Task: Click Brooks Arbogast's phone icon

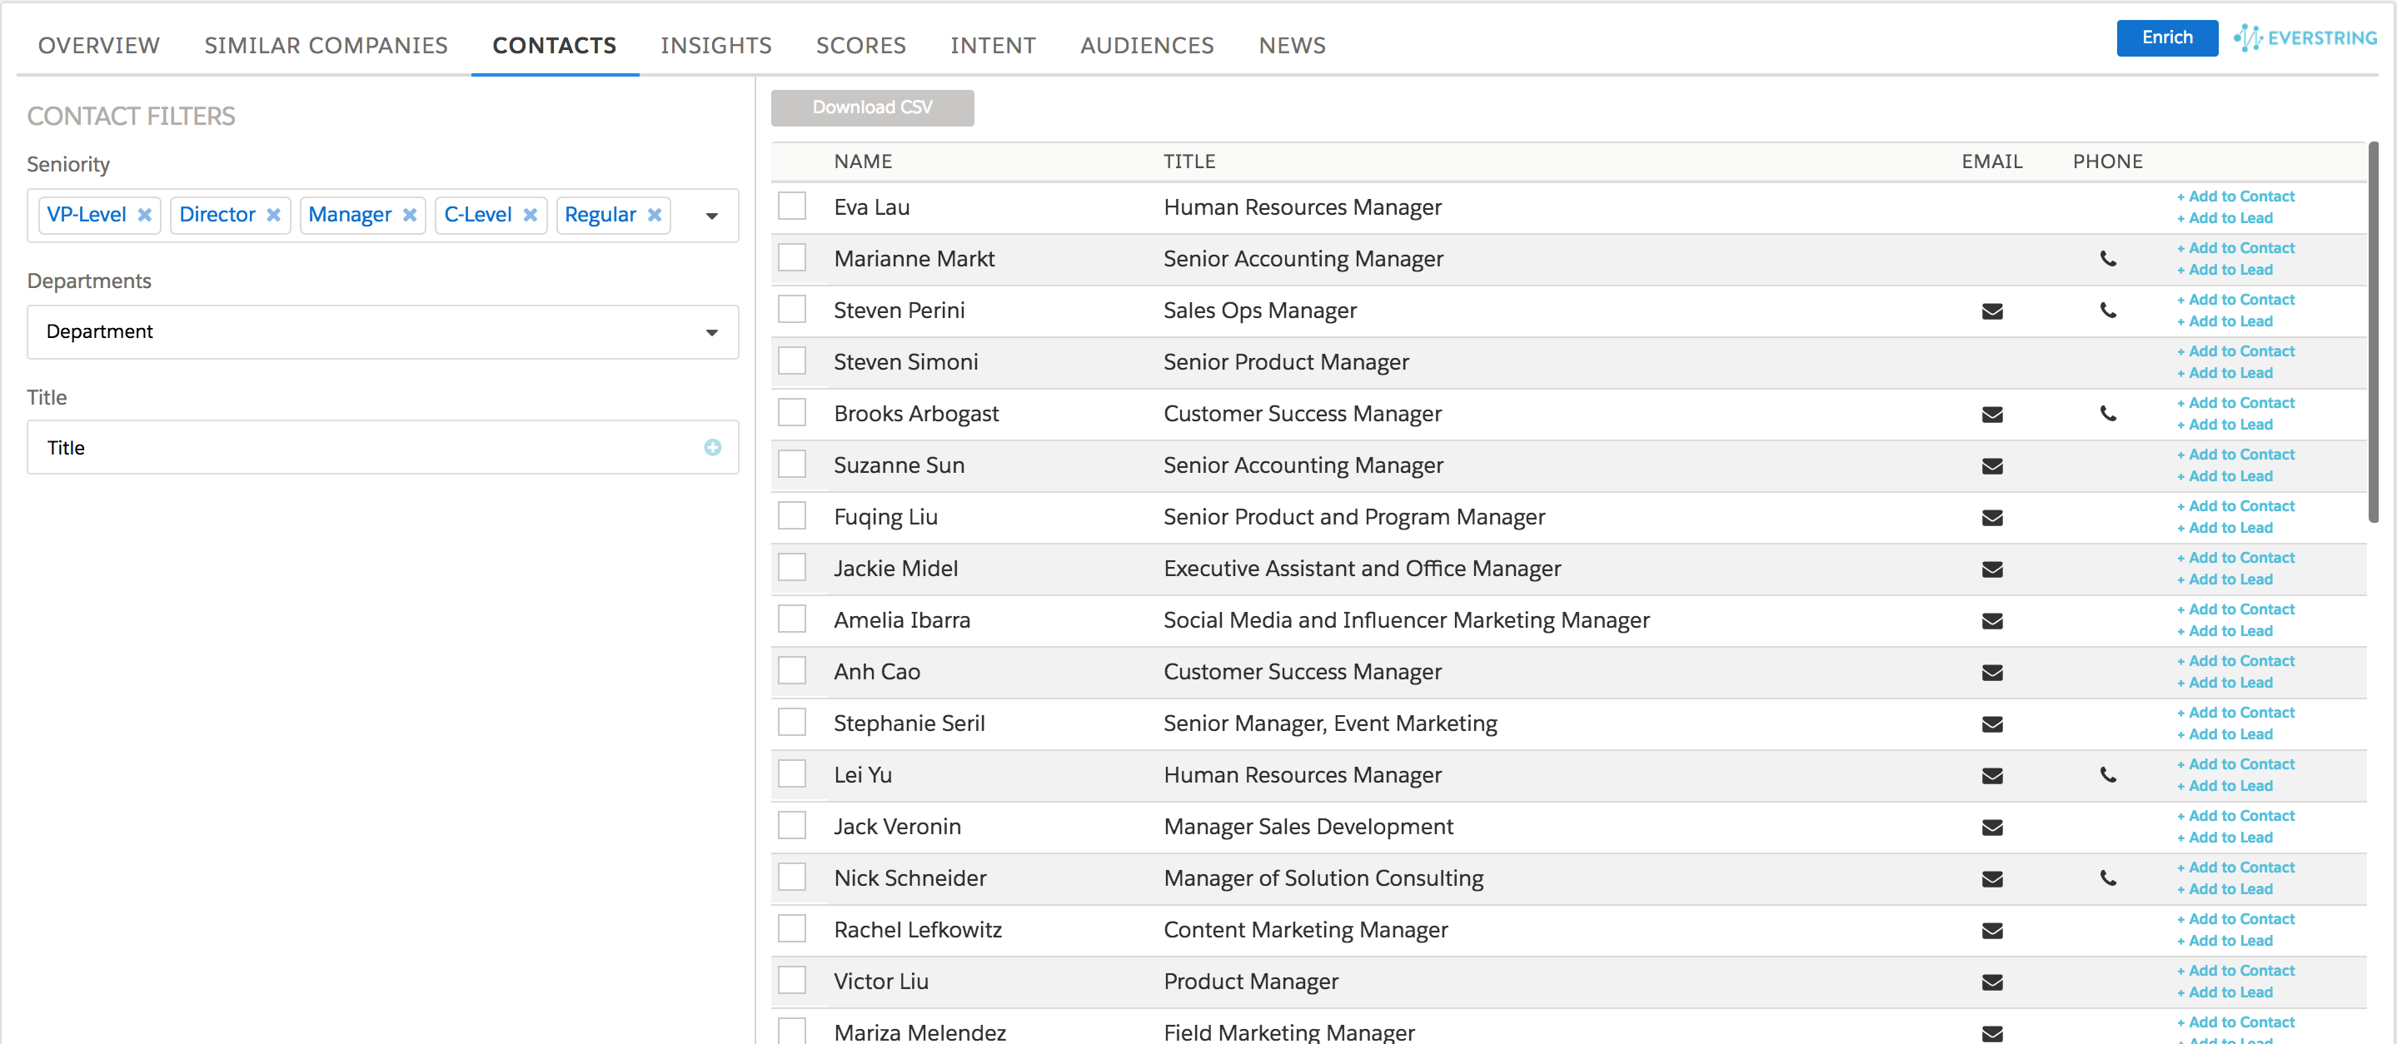Action: 2108,415
